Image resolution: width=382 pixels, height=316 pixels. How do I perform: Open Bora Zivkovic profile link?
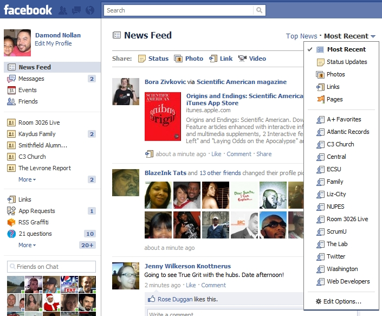(165, 82)
